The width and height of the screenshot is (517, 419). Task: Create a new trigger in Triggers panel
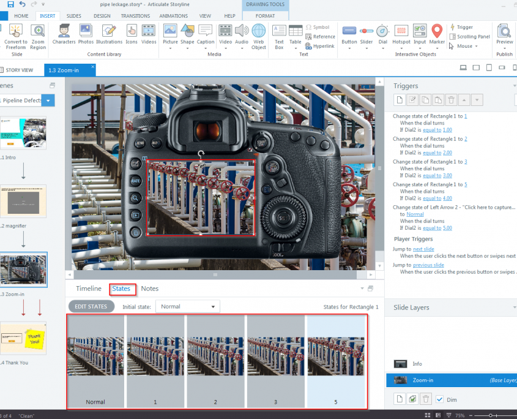401,99
